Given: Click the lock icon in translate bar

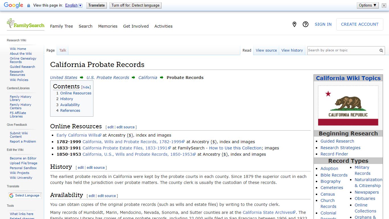Looking at the screenshot, I should (x=28, y=5).
